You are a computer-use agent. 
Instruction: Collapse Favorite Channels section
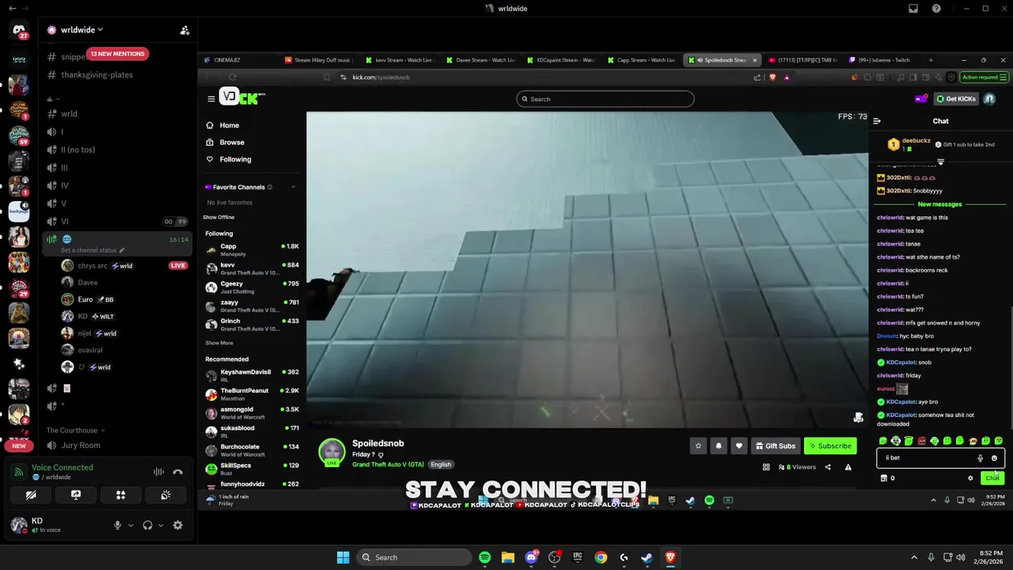pyautogui.click(x=293, y=187)
